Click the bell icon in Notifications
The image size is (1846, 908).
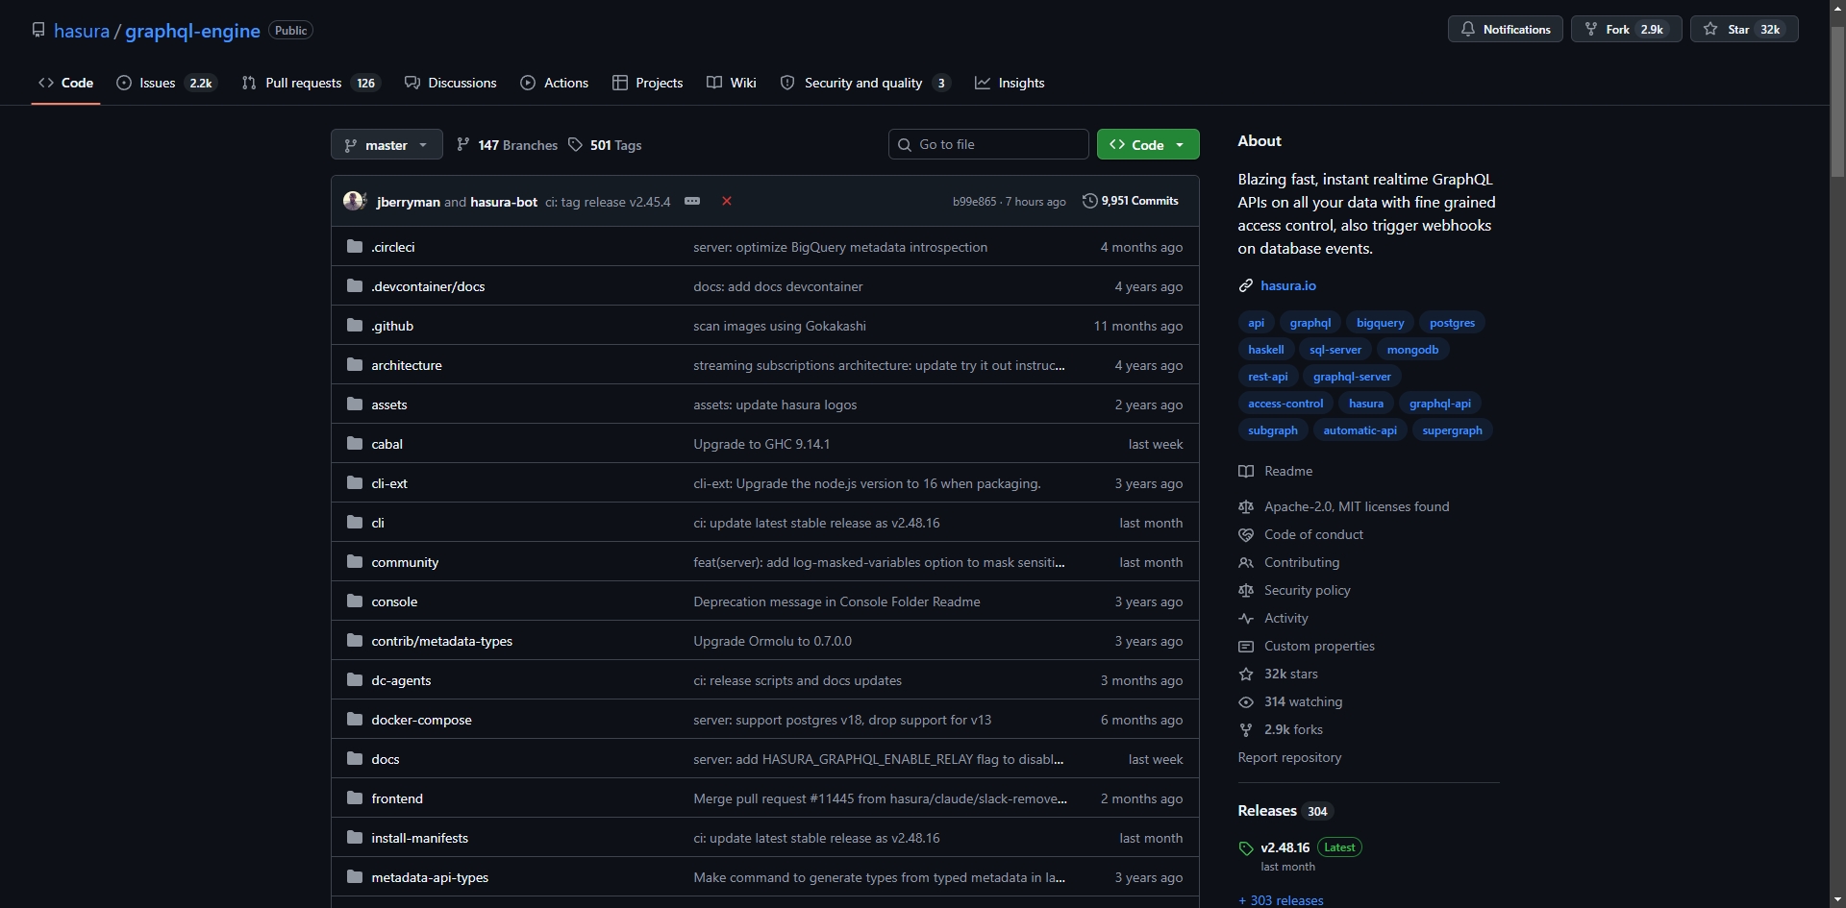pyautogui.click(x=1467, y=29)
